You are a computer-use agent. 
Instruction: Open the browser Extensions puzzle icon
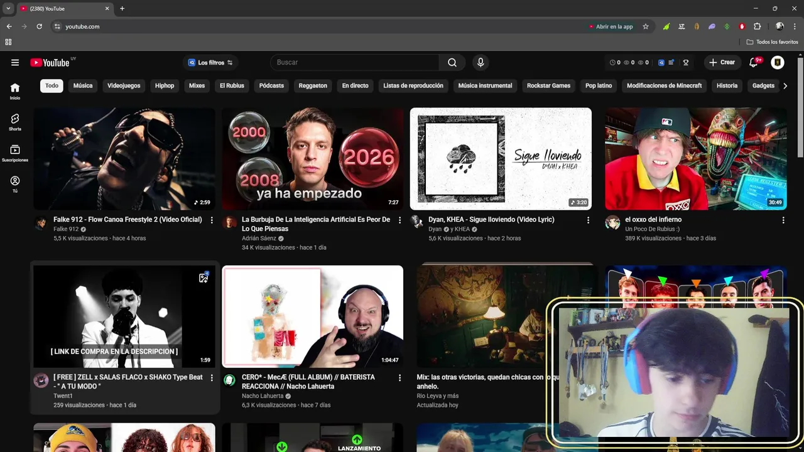click(757, 26)
